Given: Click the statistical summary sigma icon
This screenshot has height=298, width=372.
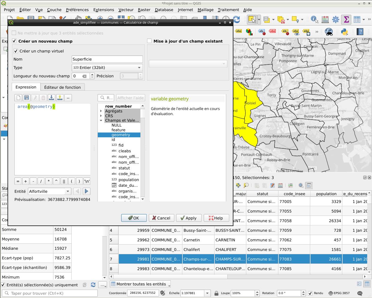Looking at the screenshot, I should tap(346, 20).
